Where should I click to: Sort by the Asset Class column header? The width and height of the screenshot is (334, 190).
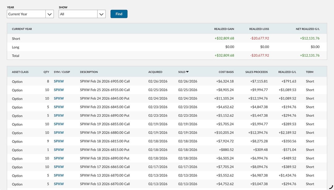(x=20, y=72)
